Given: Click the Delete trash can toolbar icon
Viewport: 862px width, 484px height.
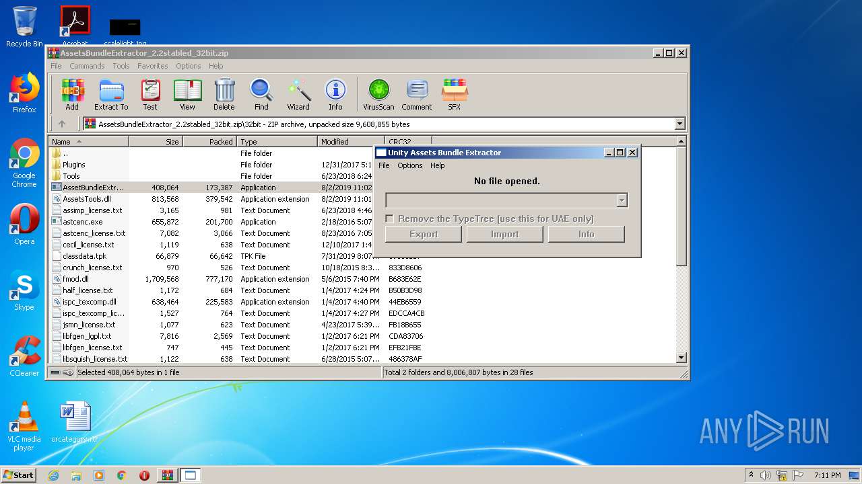Looking at the screenshot, I should 224,95.
